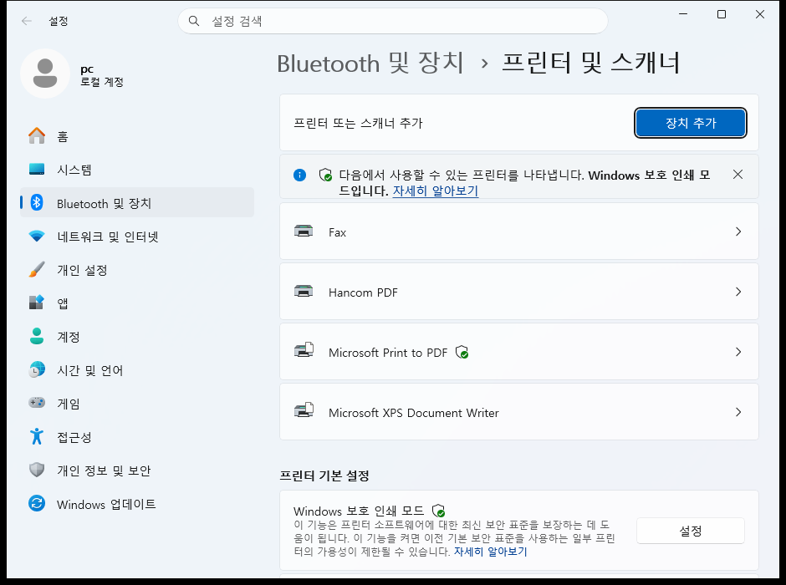The image size is (786, 585).
Task: Go to 시스템 settings
Action: click(137, 170)
